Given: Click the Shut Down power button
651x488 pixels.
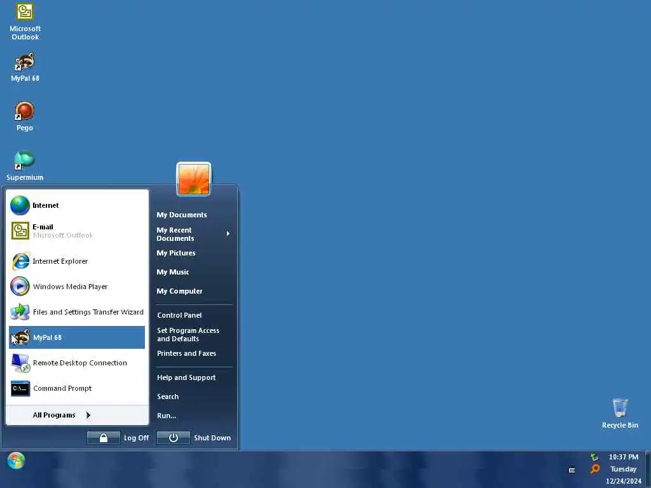Looking at the screenshot, I should [174, 438].
